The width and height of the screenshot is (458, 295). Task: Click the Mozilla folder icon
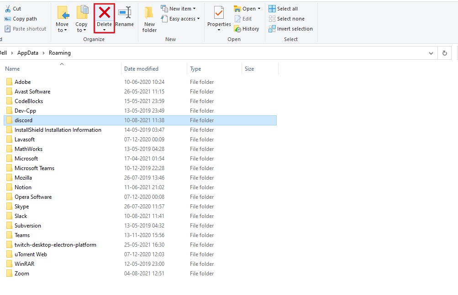pyautogui.click(x=9, y=178)
